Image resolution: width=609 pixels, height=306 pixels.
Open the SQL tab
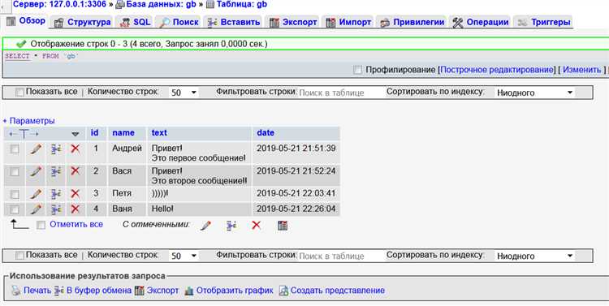(136, 23)
